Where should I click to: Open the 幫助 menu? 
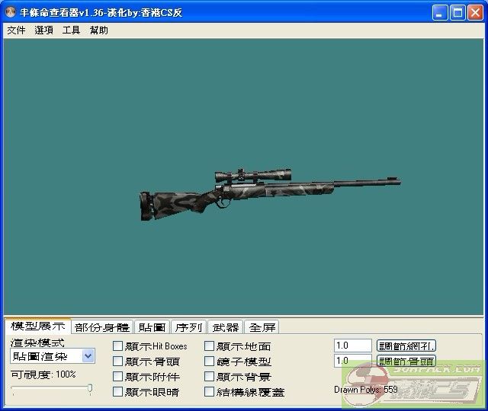(x=99, y=30)
